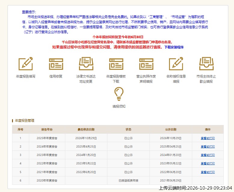View or print the 2021年年度报告

(208, 172)
